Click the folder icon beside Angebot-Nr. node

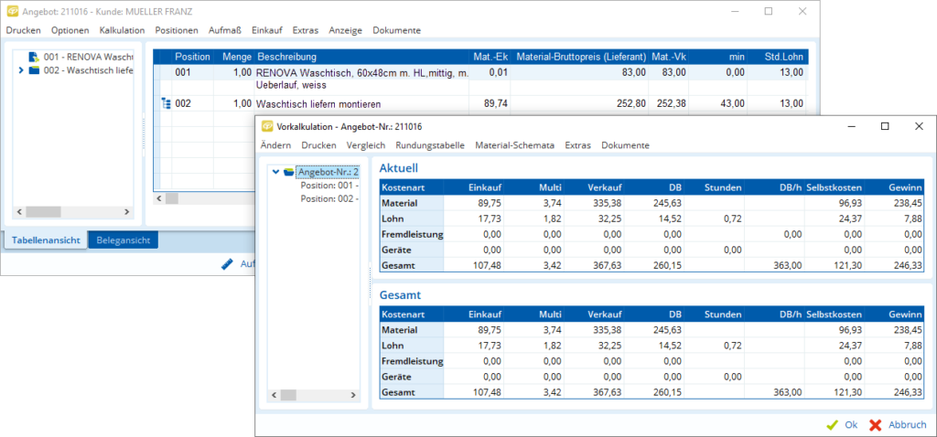288,171
